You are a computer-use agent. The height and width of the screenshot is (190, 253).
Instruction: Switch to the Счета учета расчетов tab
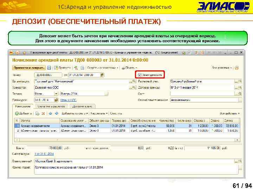pyautogui.click(x=51, y=106)
